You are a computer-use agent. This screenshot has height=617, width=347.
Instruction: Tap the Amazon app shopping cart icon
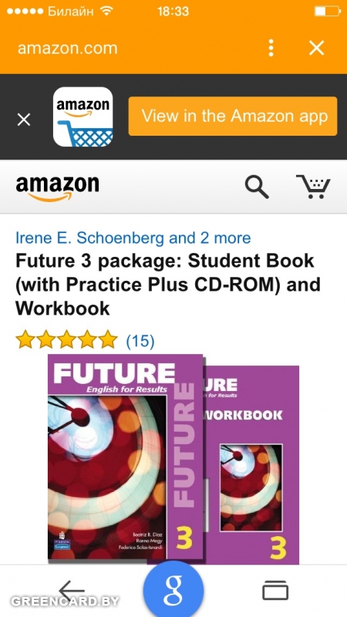click(x=83, y=116)
